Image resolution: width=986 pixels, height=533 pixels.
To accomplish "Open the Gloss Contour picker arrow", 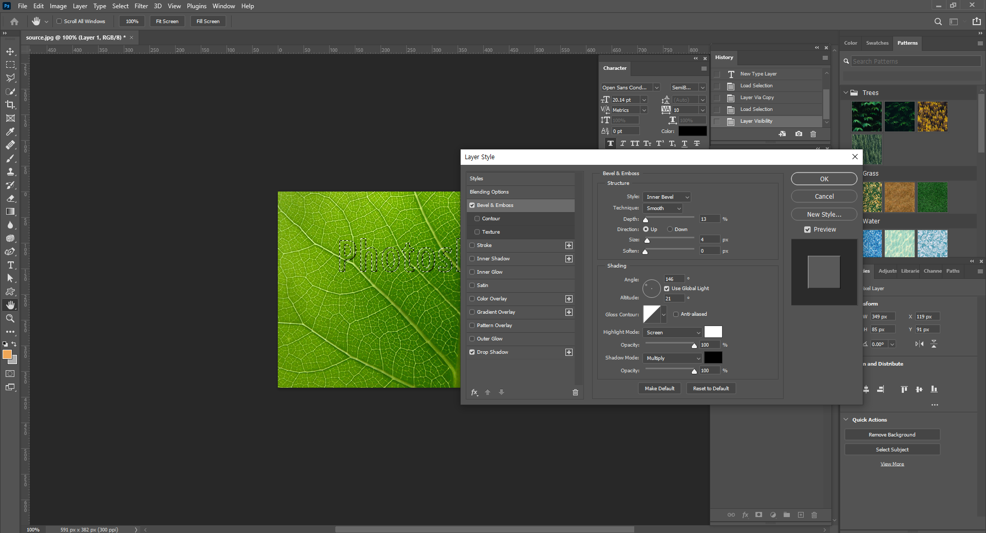I will 663,315.
